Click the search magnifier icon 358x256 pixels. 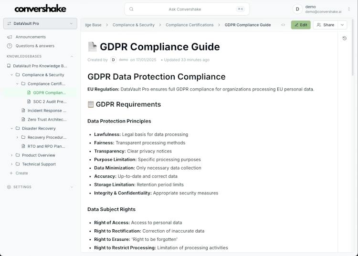tap(131, 9)
